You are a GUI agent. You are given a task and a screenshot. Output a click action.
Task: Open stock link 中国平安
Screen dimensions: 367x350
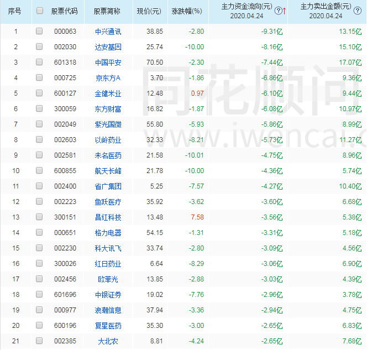[108, 62]
